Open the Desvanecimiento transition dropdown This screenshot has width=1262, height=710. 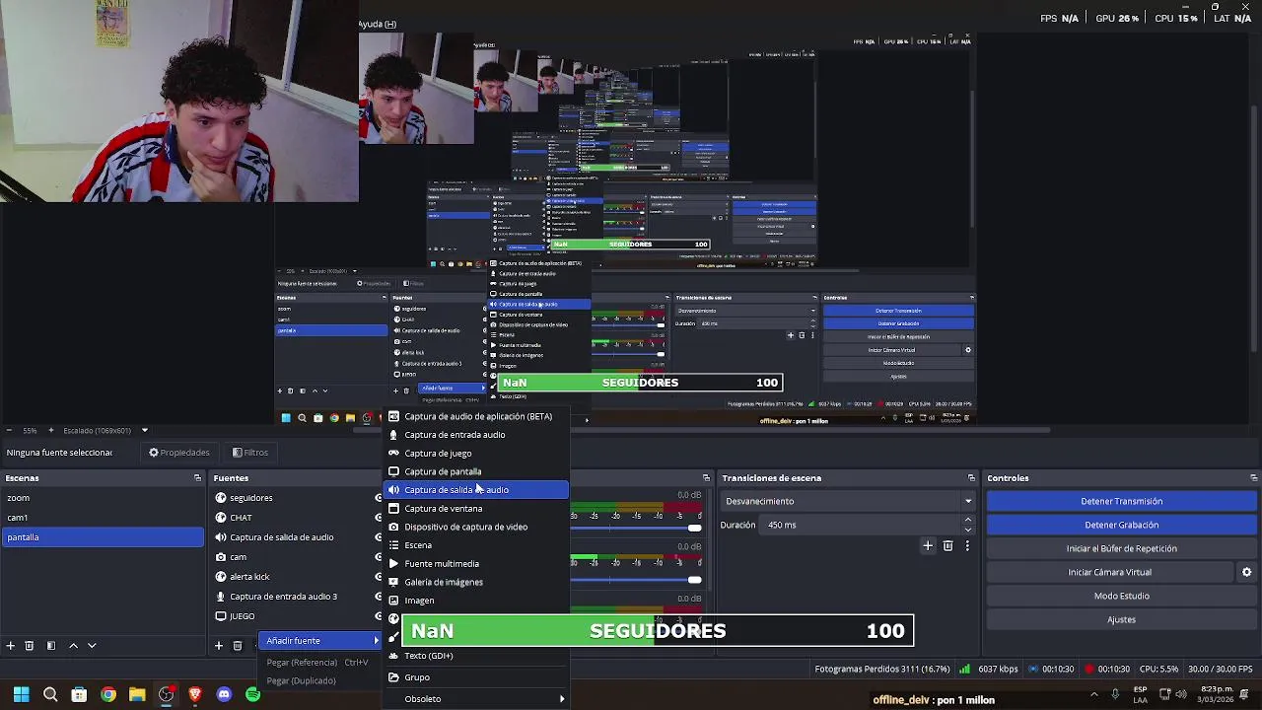pos(848,501)
